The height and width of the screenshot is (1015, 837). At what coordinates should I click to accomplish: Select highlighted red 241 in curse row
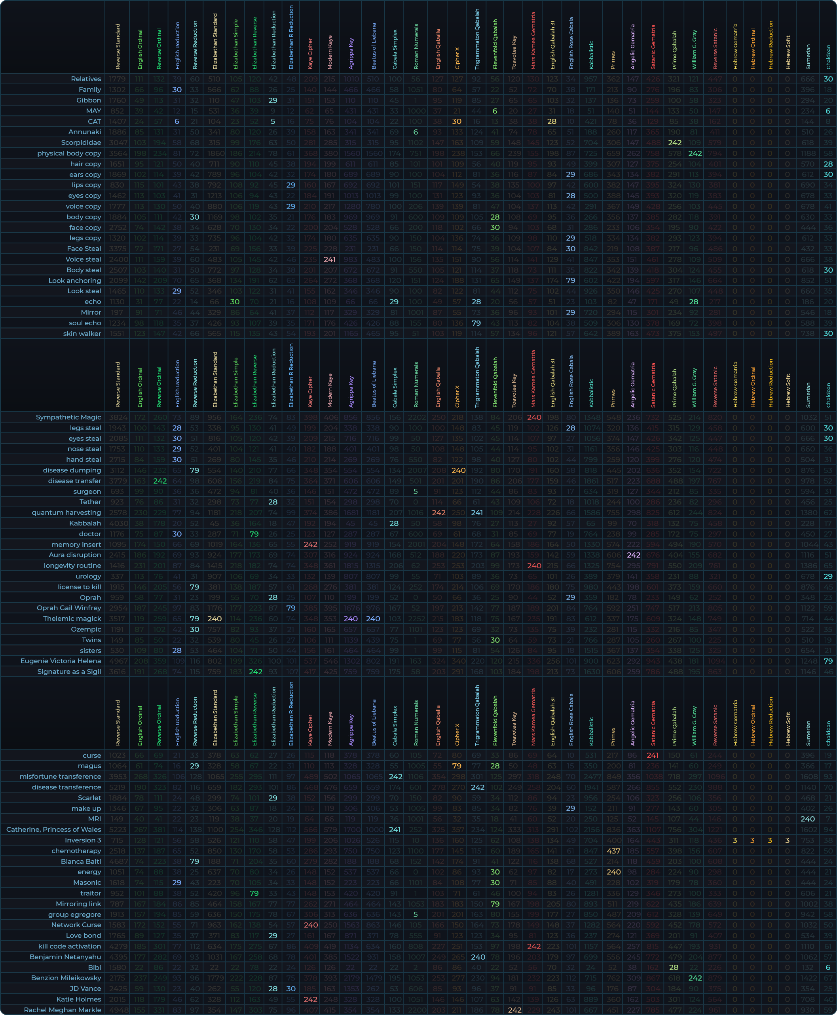point(653,755)
